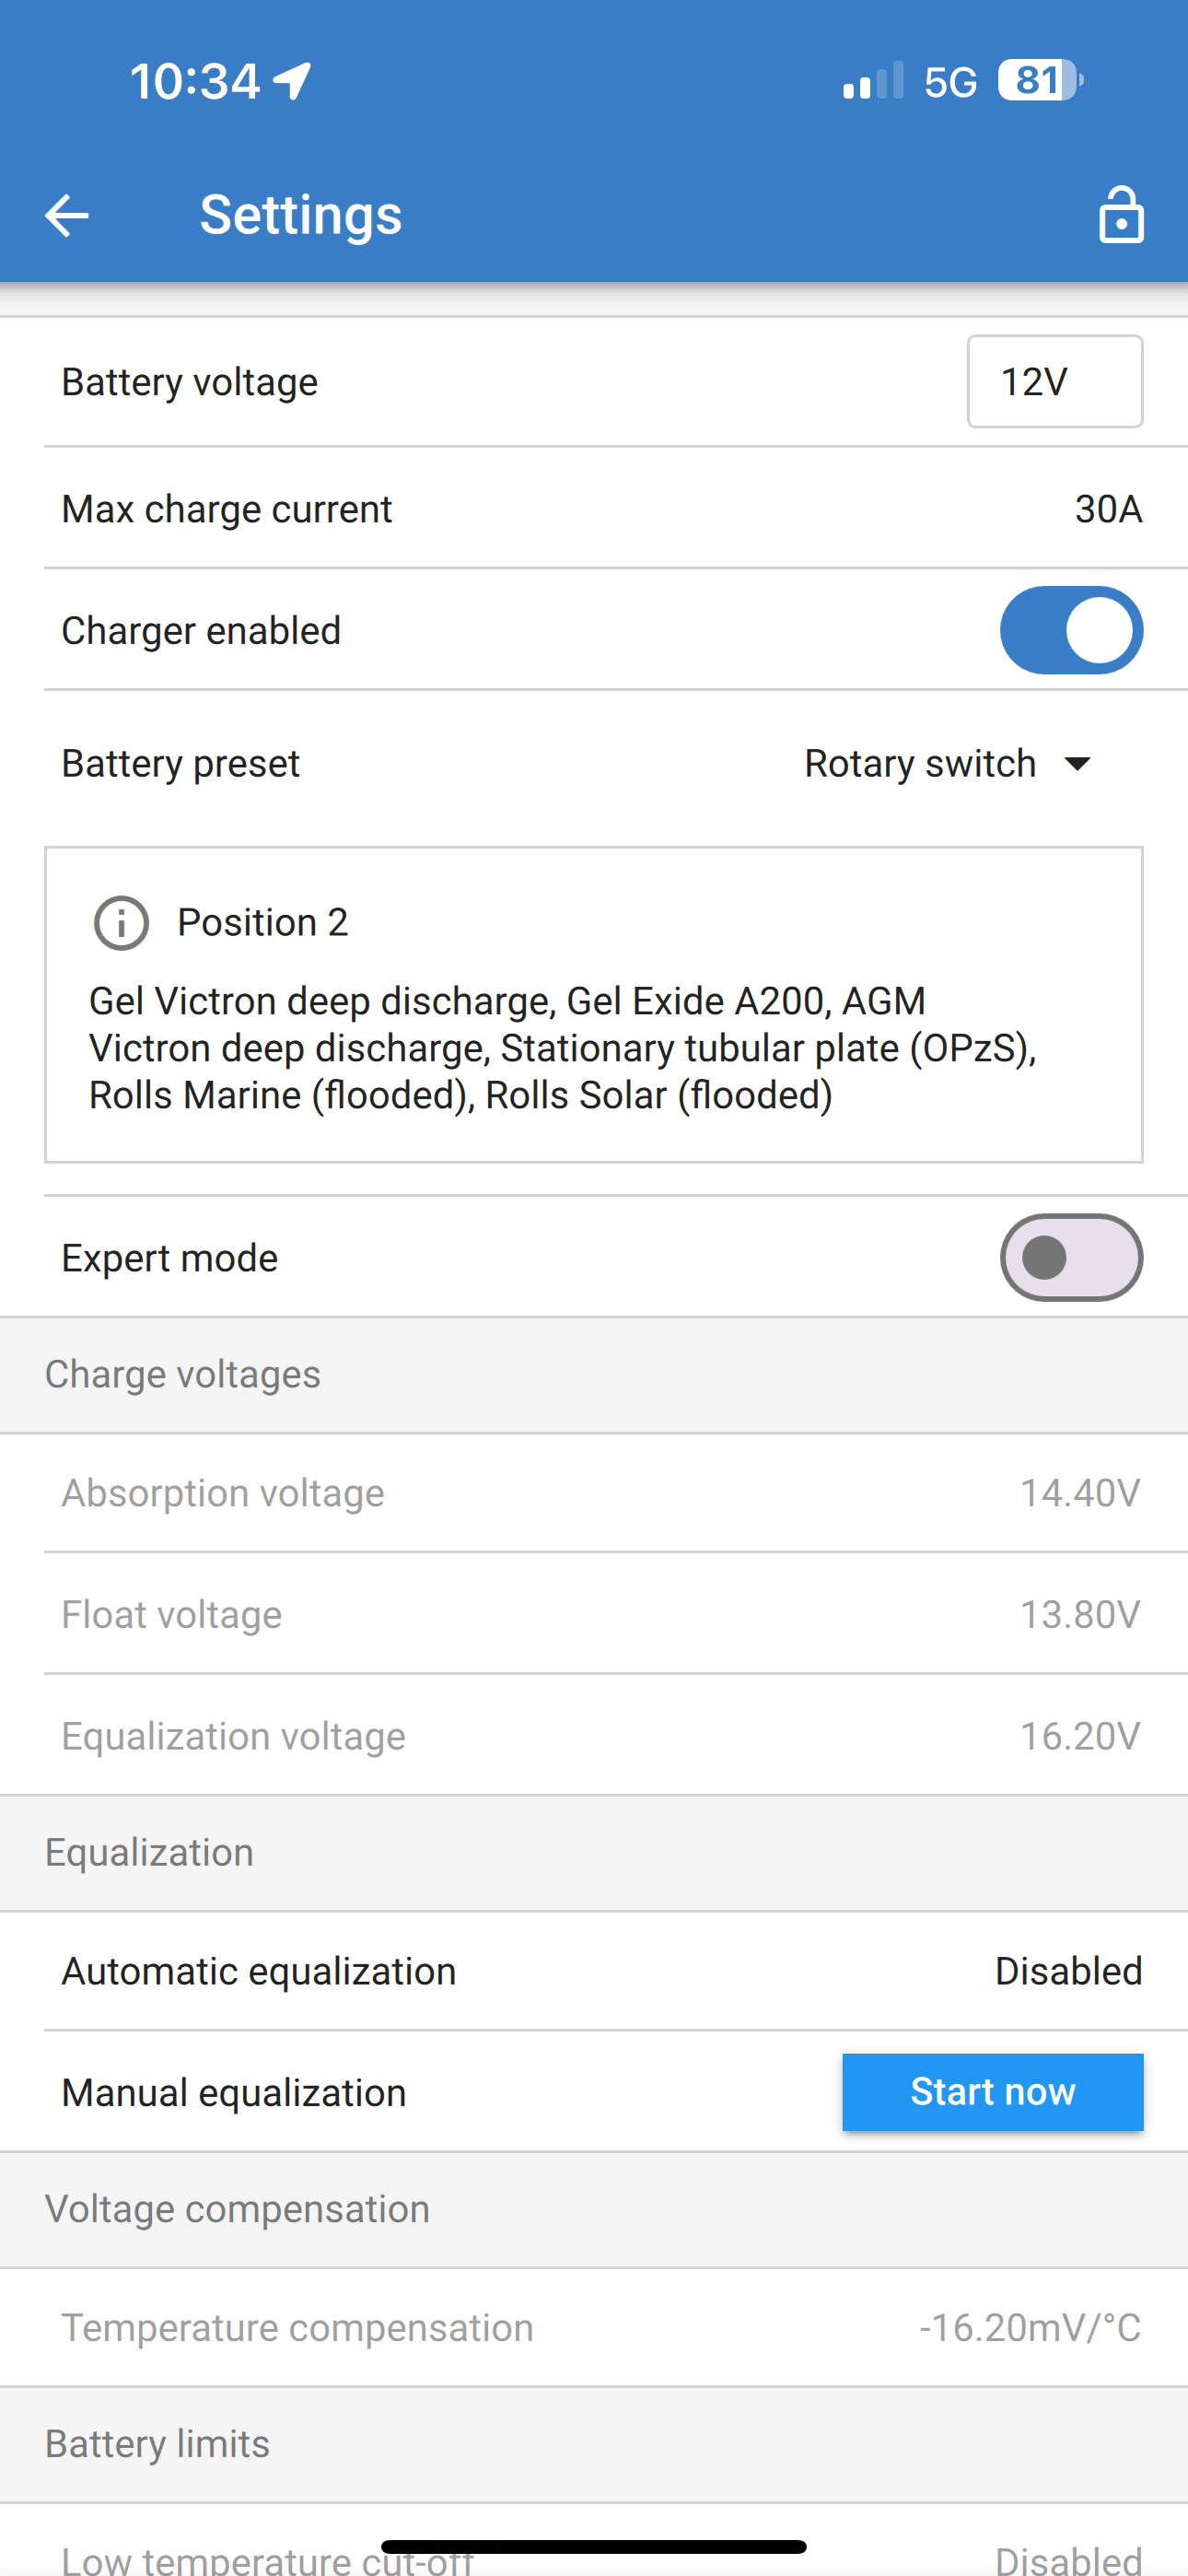Screen dimensions: 1188x2576
Task: Tap the Equalization voltage 16.20V row
Action: (x=594, y=1735)
